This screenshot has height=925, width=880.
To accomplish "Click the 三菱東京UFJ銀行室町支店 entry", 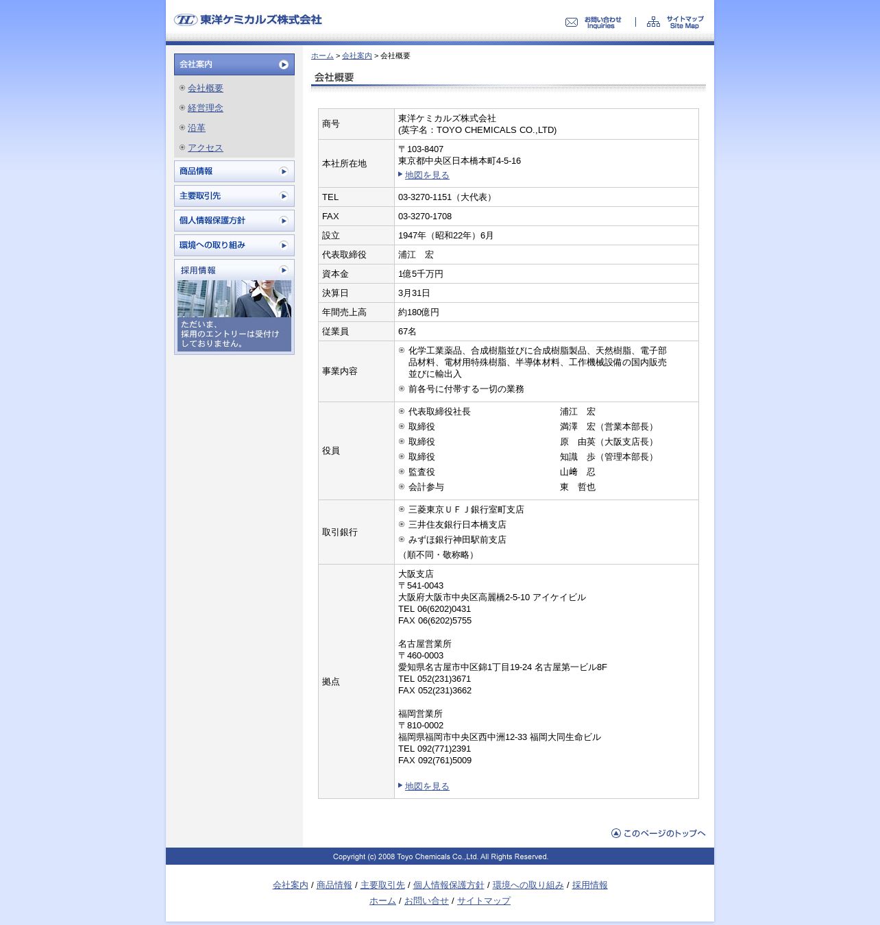I will click(466, 510).
